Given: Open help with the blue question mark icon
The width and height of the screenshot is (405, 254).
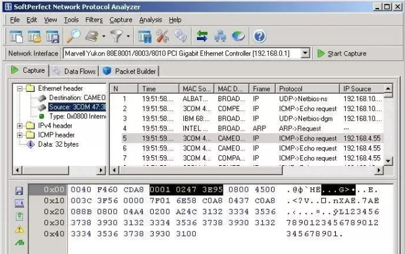Looking at the screenshot, I should tap(259, 36).
